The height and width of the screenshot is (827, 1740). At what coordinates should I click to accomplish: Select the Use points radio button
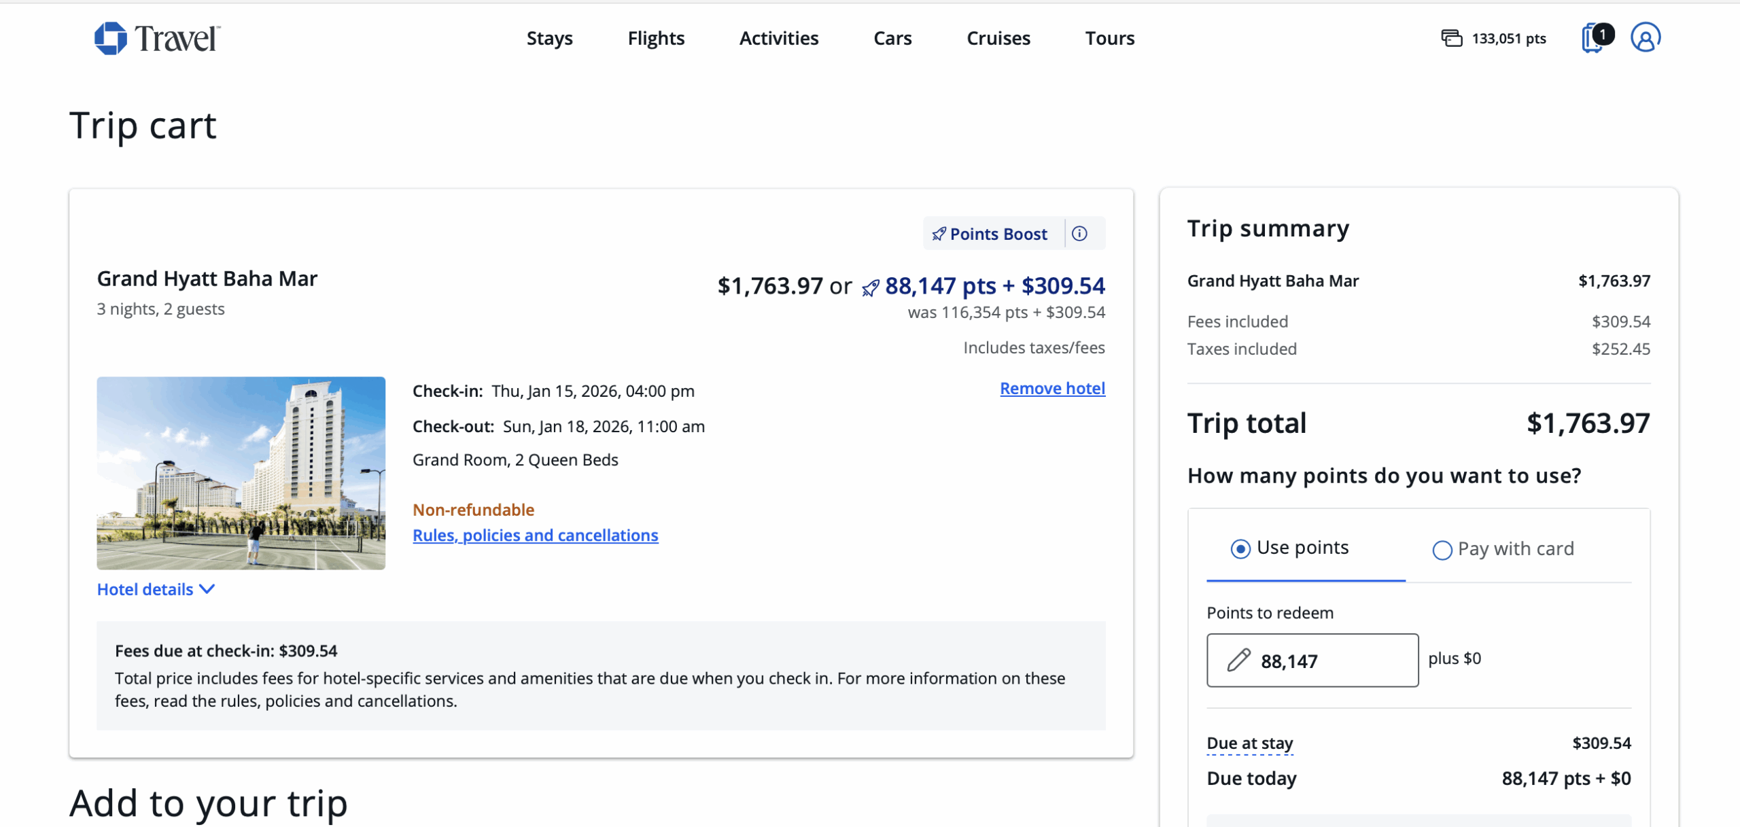1240,549
